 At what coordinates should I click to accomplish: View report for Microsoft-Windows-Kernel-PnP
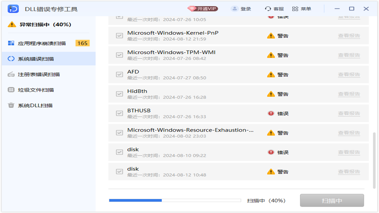point(349,36)
